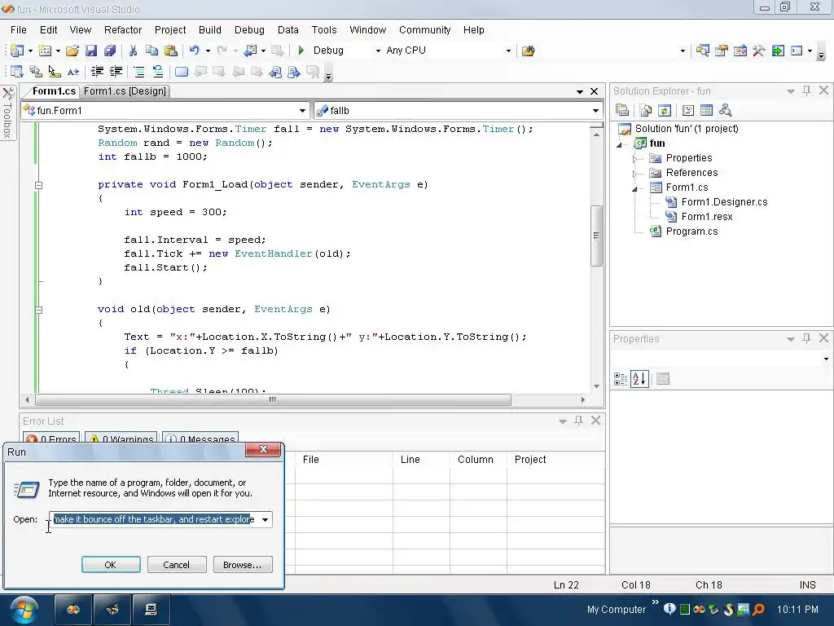The height and width of the screenshot is (626, 834).
Task: Click View Designer icon in Solution Explorer
Action: point(706,110)
